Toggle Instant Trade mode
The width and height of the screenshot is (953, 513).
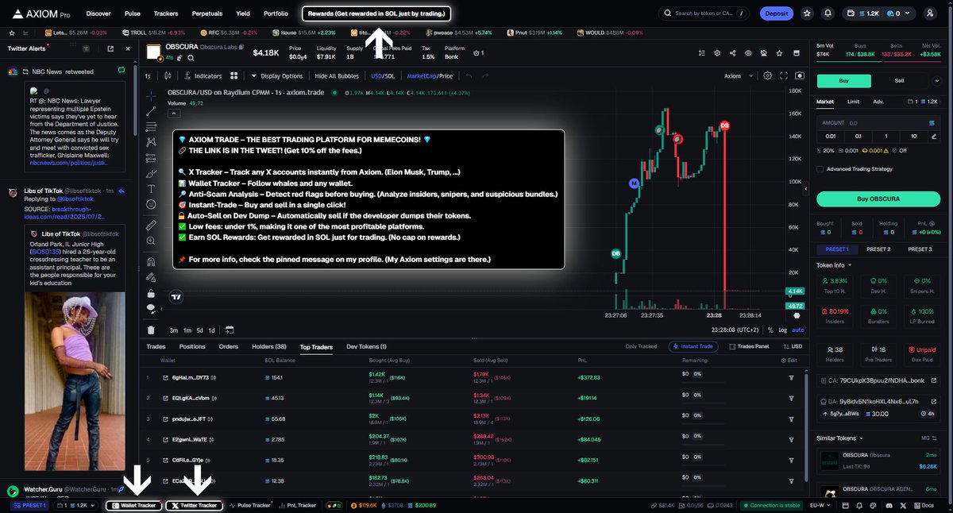[x=695, y=346]
